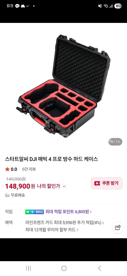Open the 0건 리뷰 link
This screenshot has height=276, width=127.
29,169
